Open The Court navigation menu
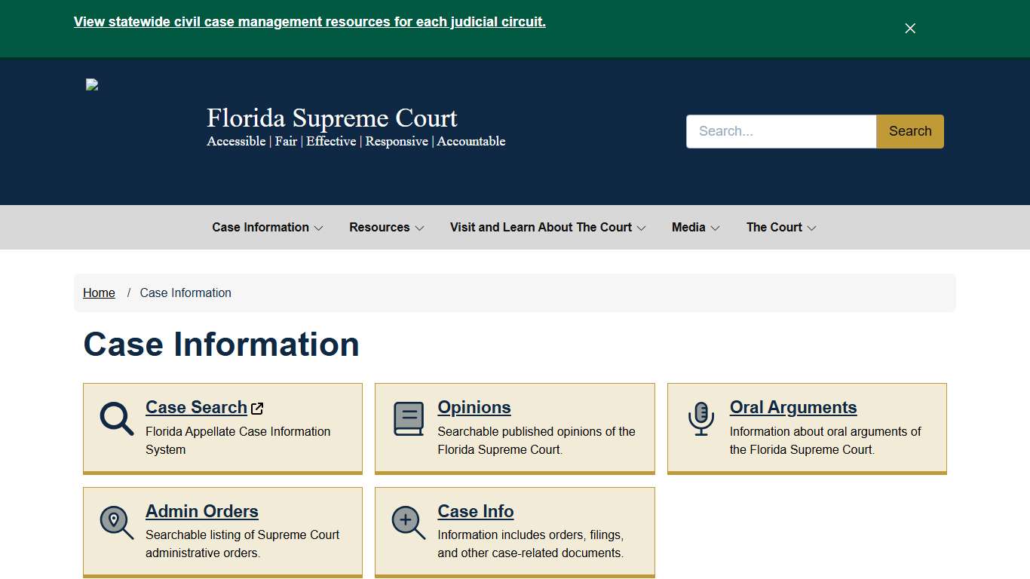This screenshot has height=579, width=1030. point(780,227)
